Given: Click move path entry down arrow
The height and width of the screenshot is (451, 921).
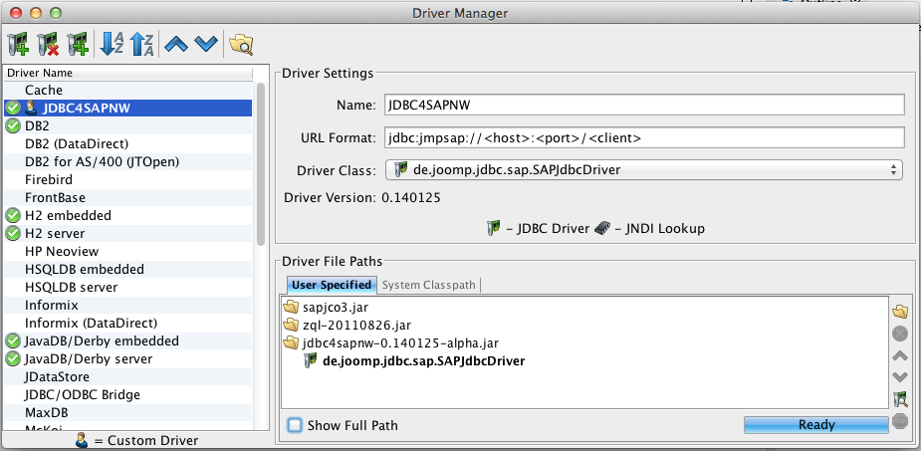Looking at the screenshot, I should click(x=900, y=377).
